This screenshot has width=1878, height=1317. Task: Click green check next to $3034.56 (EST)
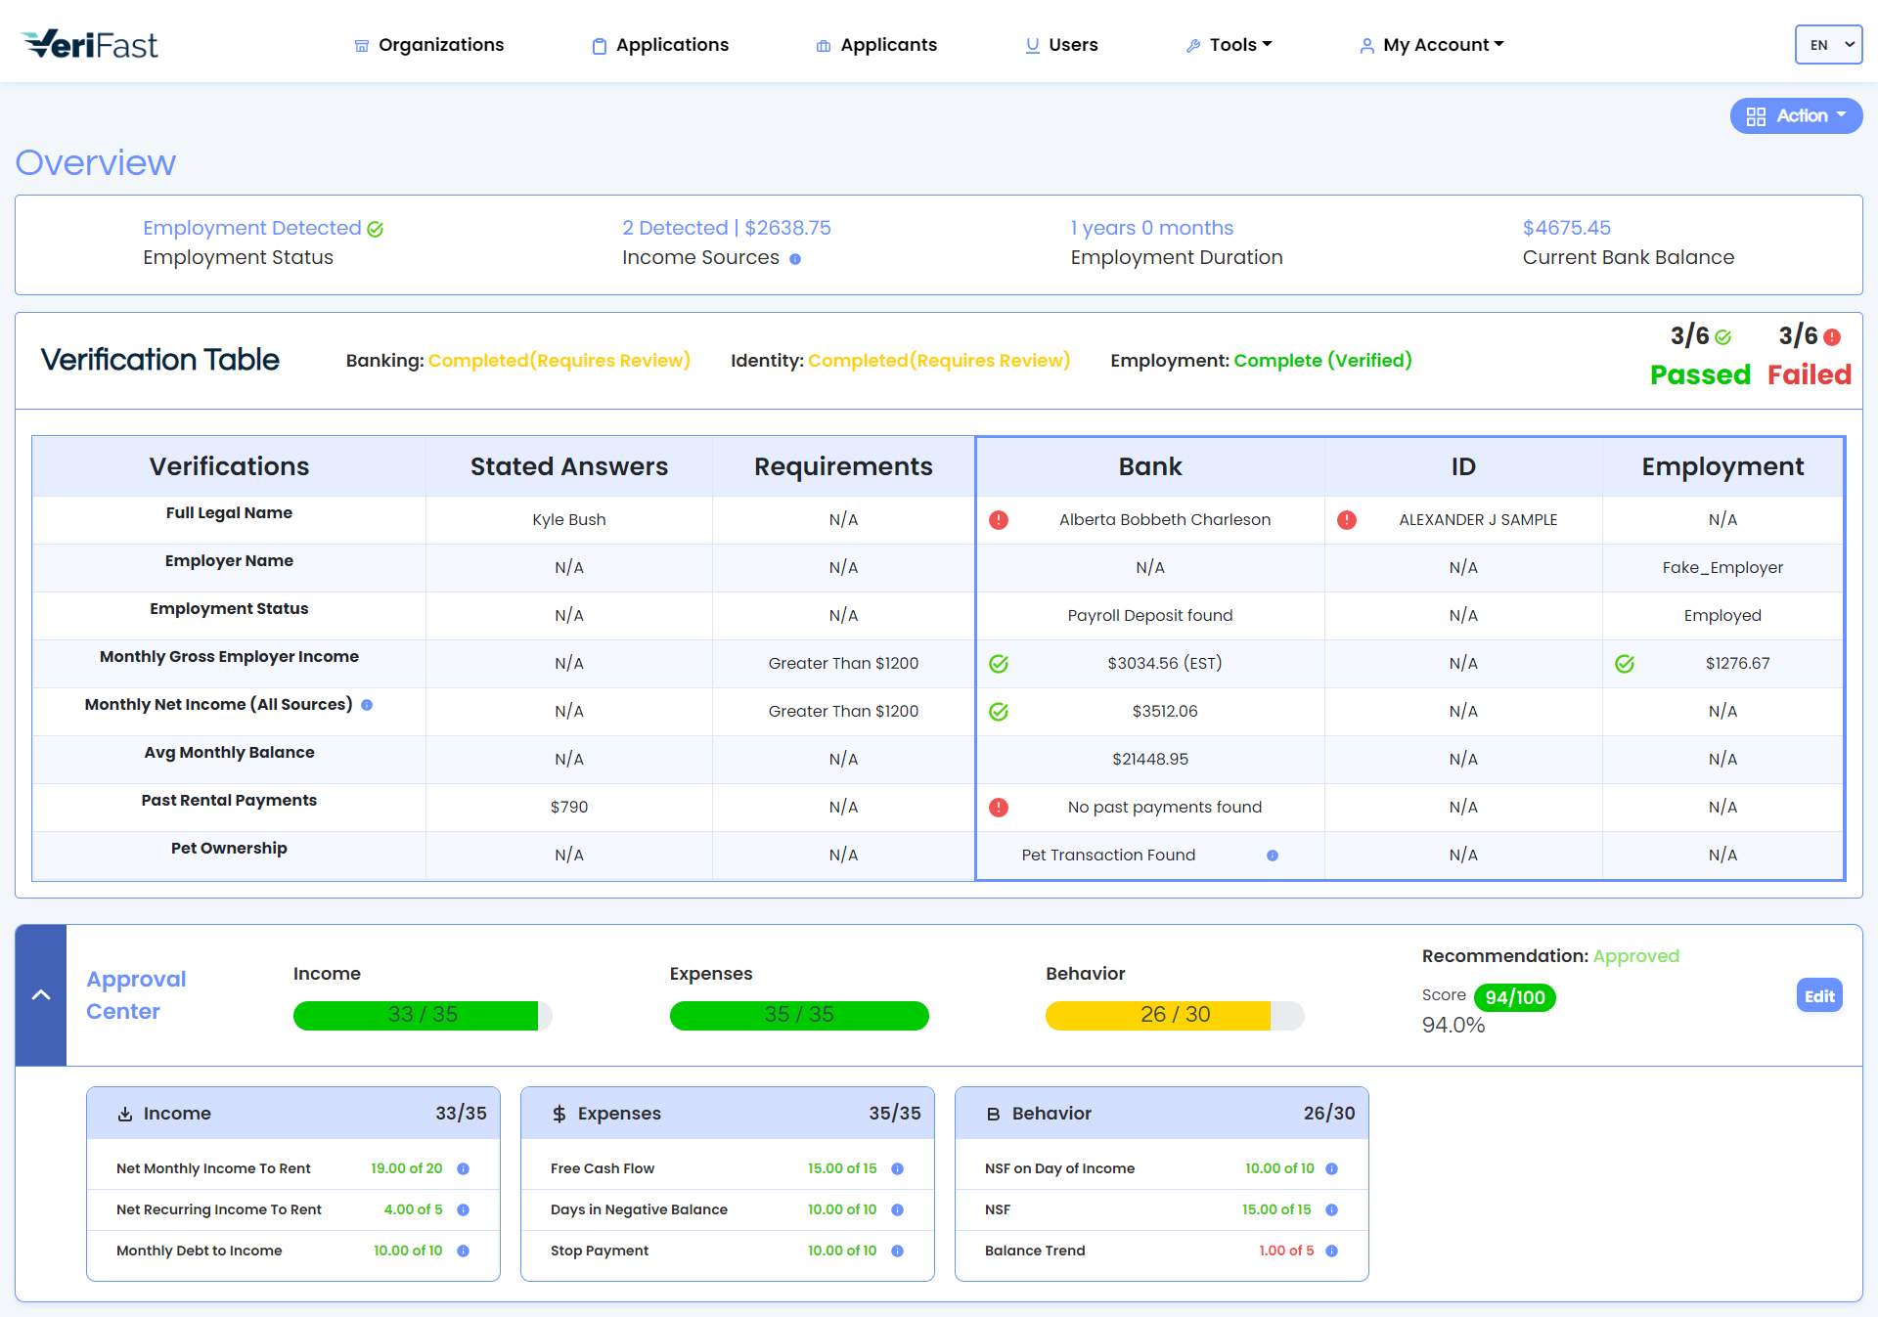(x=998, y=664)
